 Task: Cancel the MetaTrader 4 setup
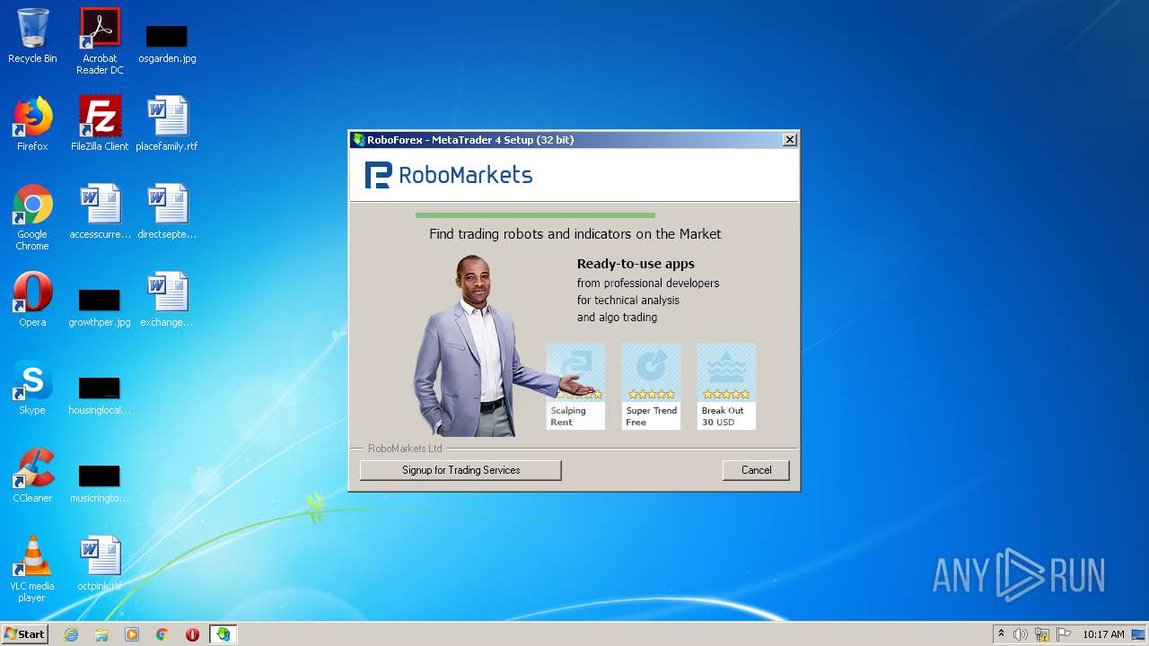(756, 470)
